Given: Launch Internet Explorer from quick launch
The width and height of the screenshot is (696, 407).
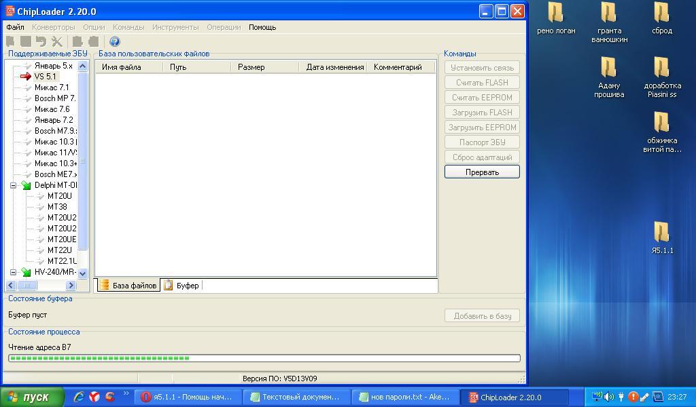Looking at the screenshot, I should 79,397.
